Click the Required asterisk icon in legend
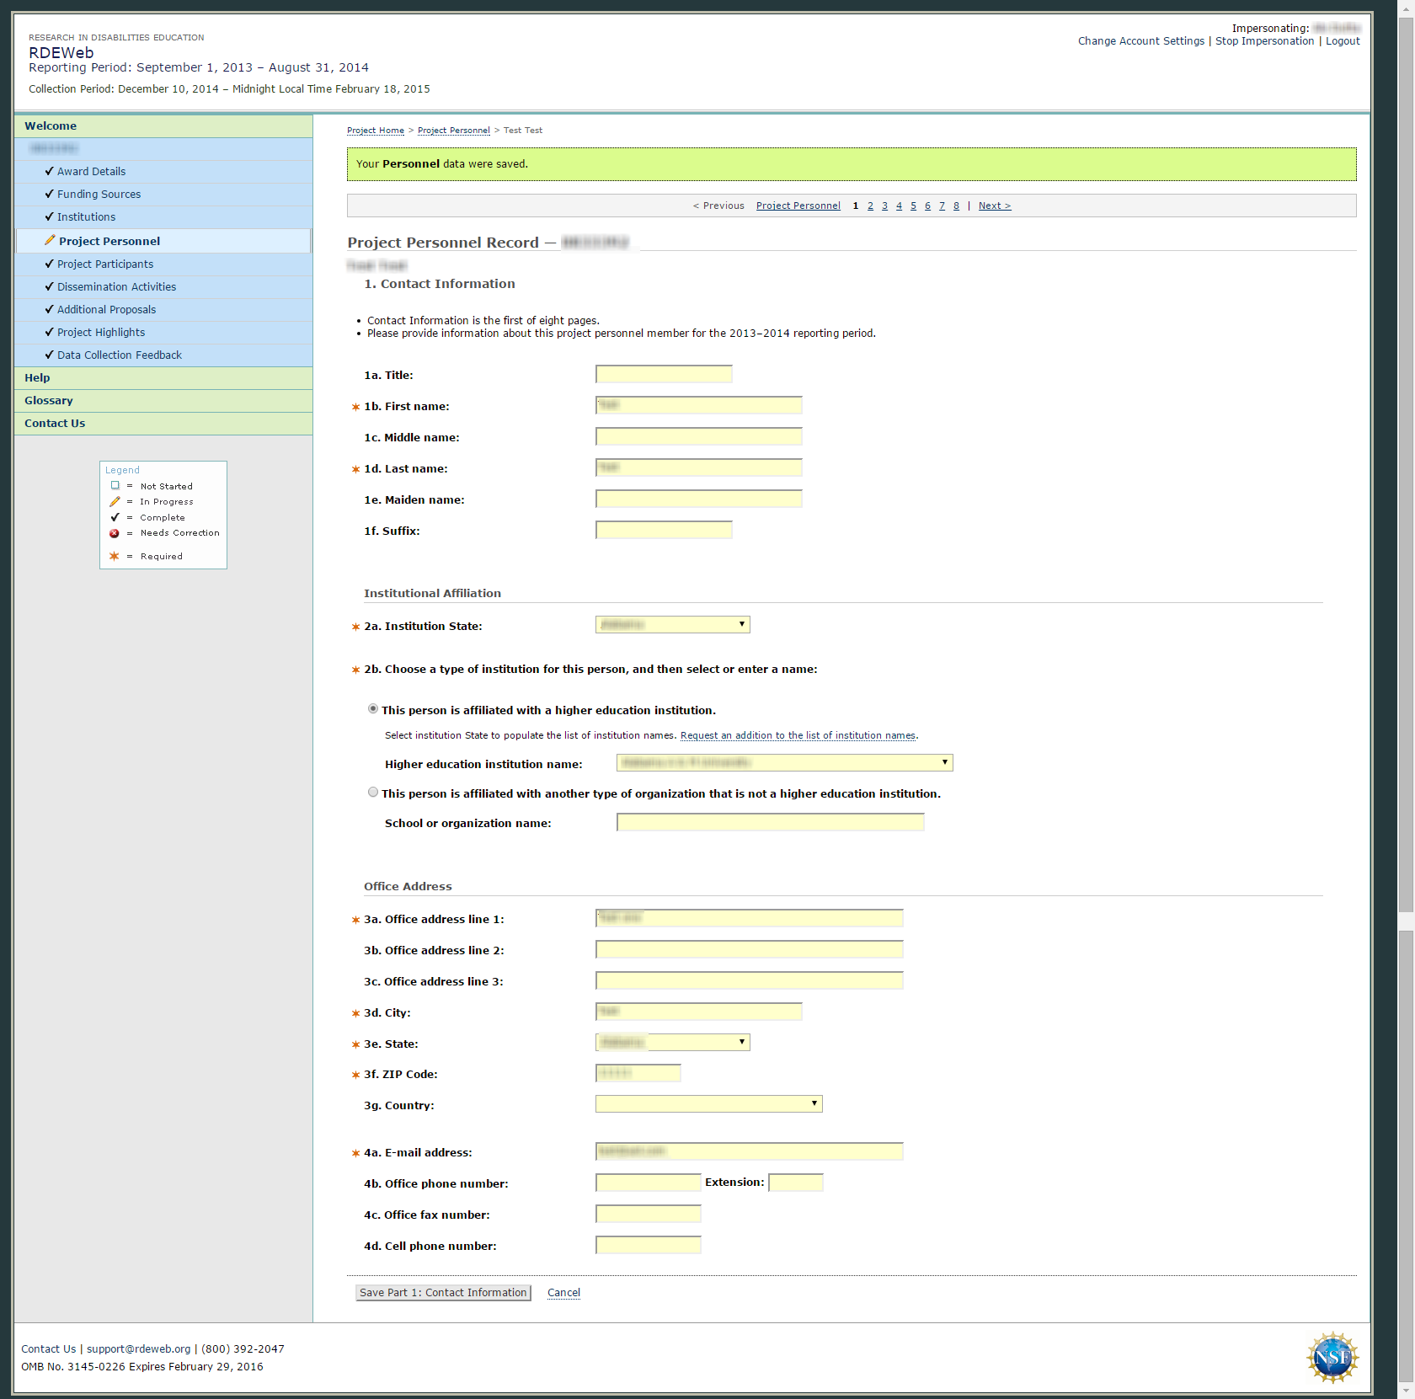This screenshot has height=1399, width=1415. point(115,556)
